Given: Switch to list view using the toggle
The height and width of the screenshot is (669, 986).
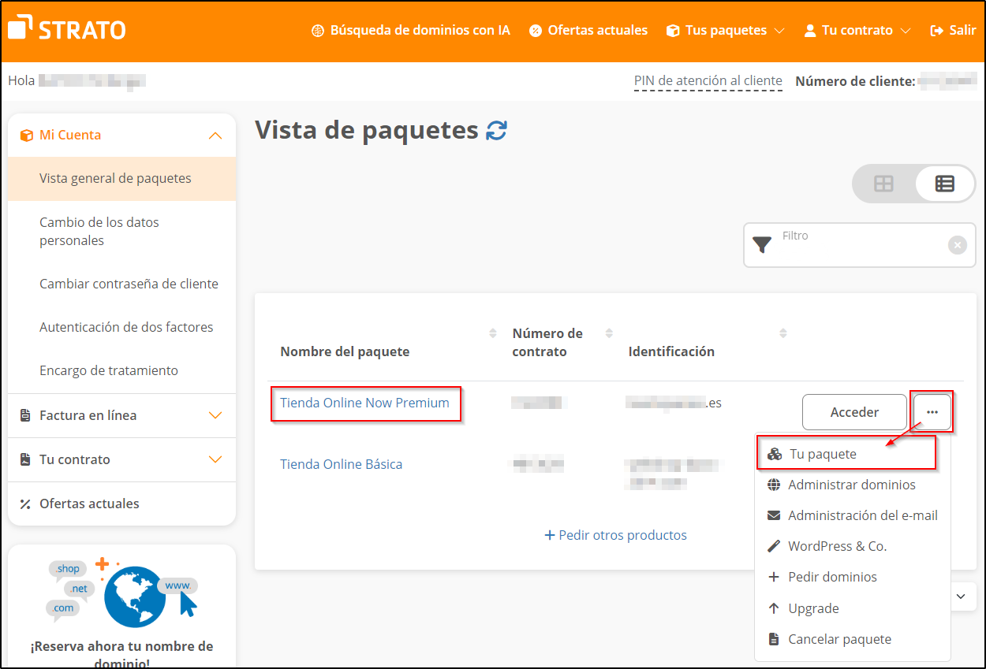Looking at the screenshot, I should 943,184.
